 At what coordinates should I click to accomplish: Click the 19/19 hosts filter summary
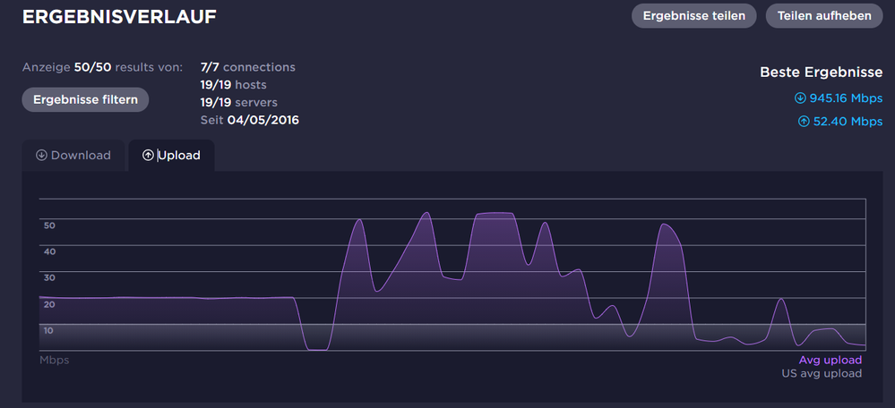(x=233, y=84)
